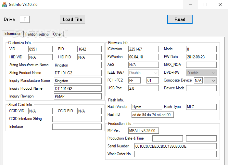Click the second Work Order No. field

click(192, 154)
